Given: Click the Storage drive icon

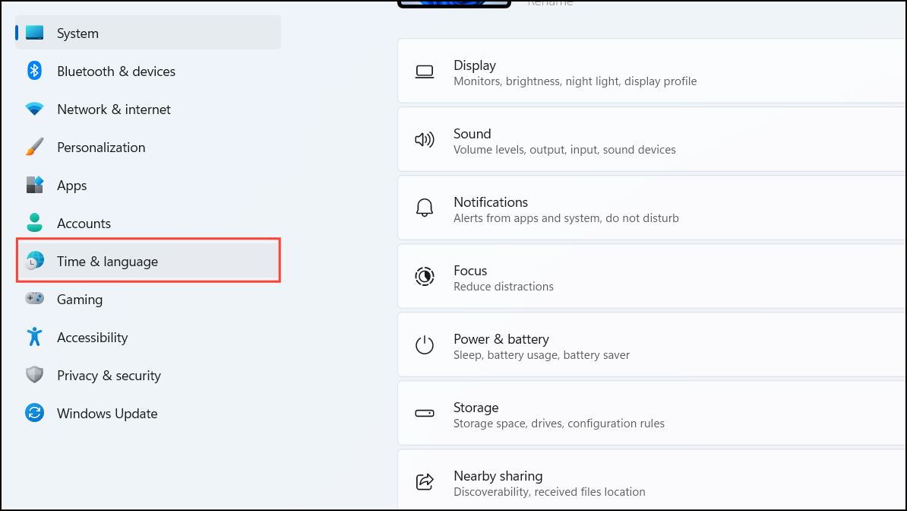Looking at the screenshot, I should (425, 413).
